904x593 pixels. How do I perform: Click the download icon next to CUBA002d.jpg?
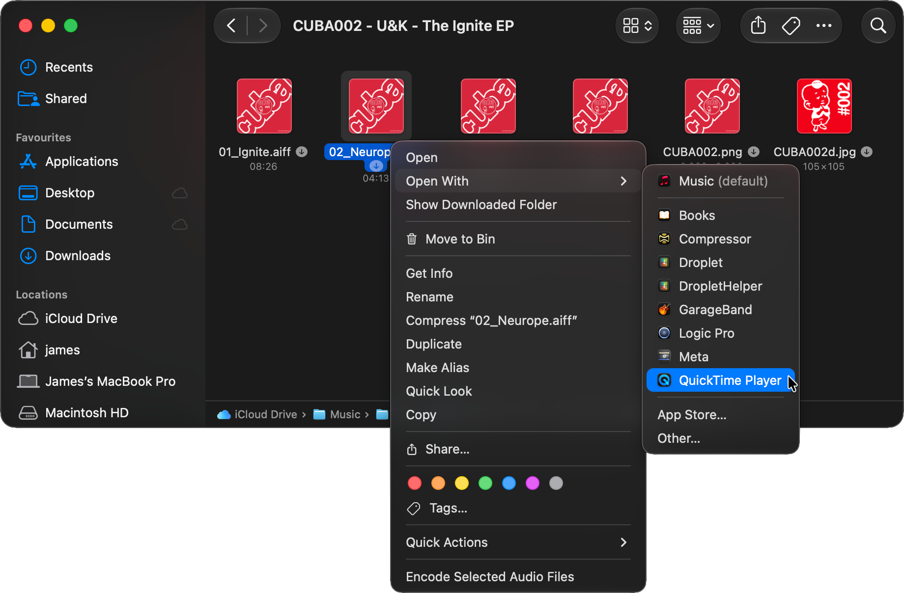867,152
